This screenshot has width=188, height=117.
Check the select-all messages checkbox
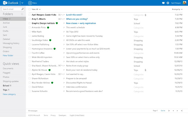point(30,9)
